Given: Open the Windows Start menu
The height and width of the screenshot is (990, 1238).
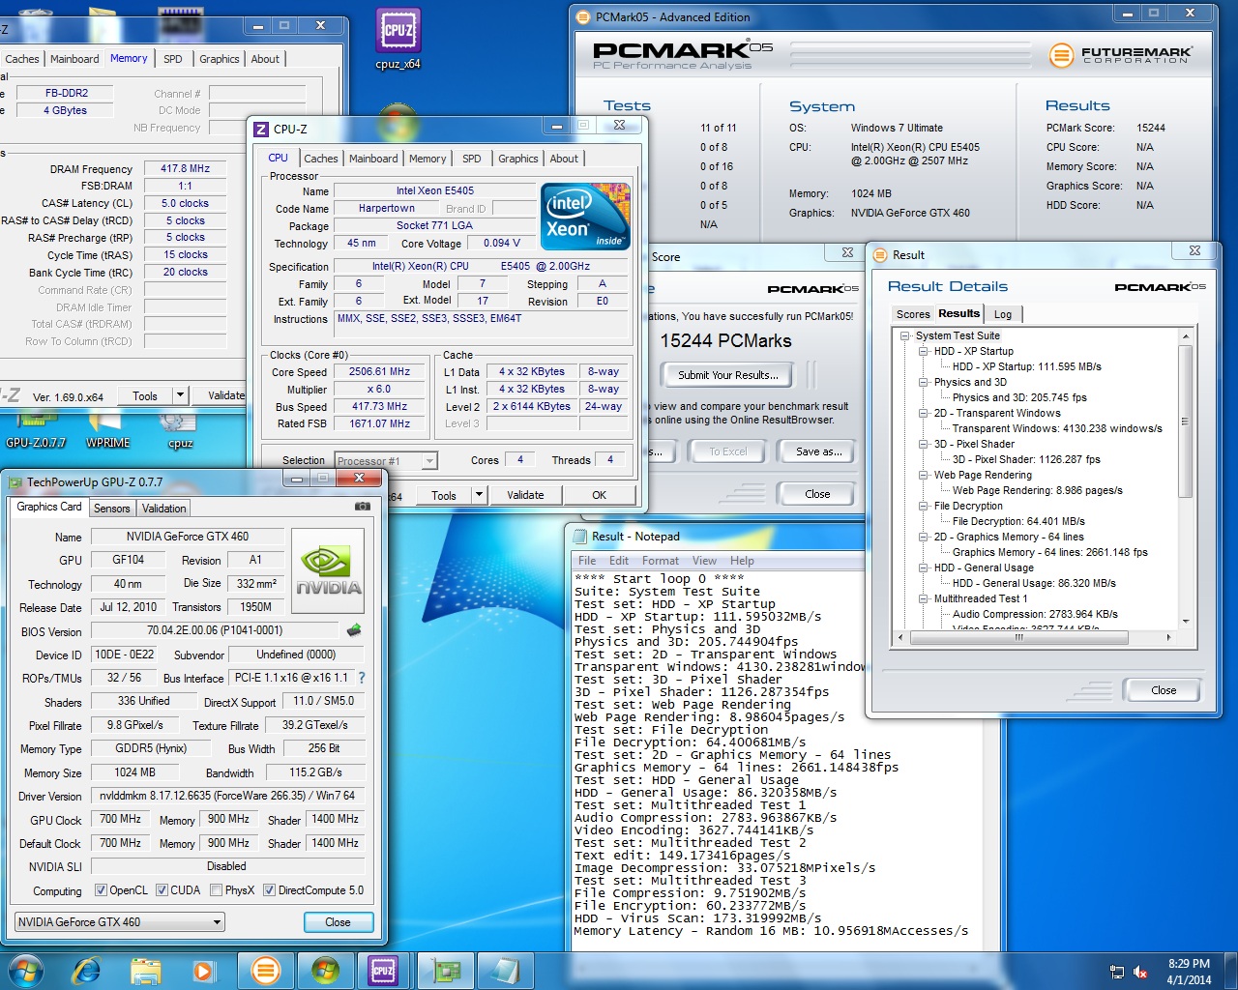Looking at the screenshot, I should point(26,971).
